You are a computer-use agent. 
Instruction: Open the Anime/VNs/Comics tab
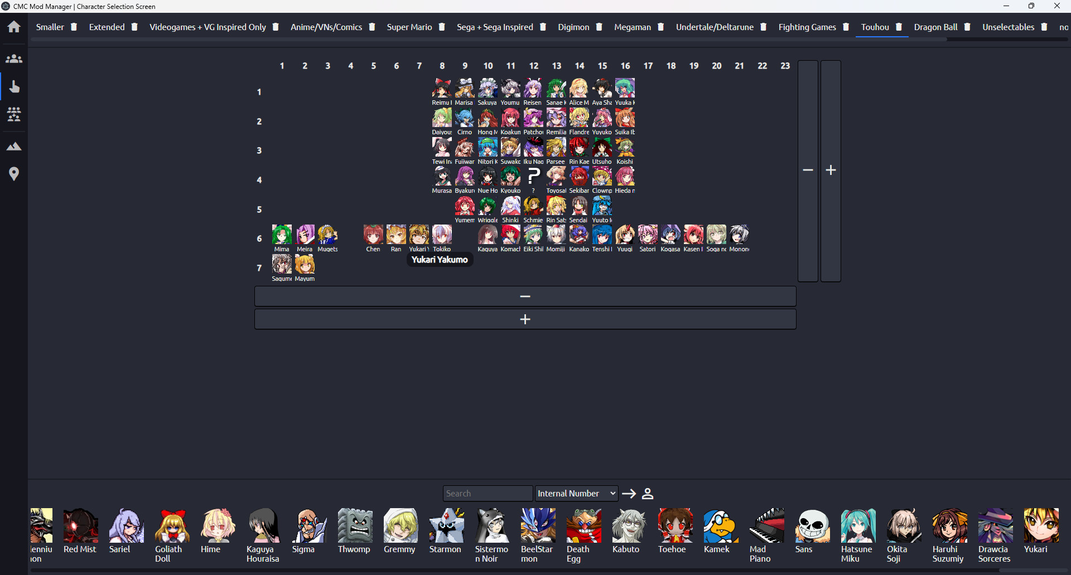326,27
